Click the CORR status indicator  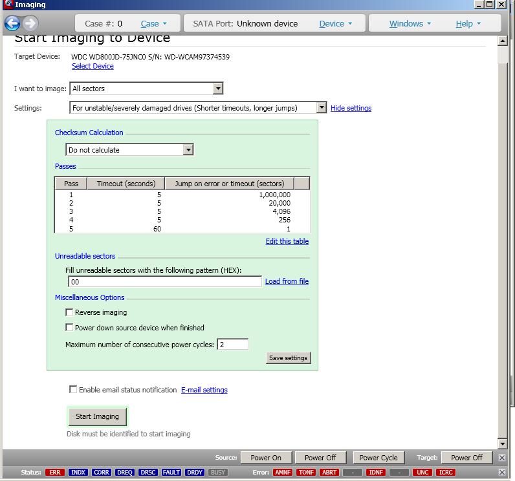pos(101,472)
